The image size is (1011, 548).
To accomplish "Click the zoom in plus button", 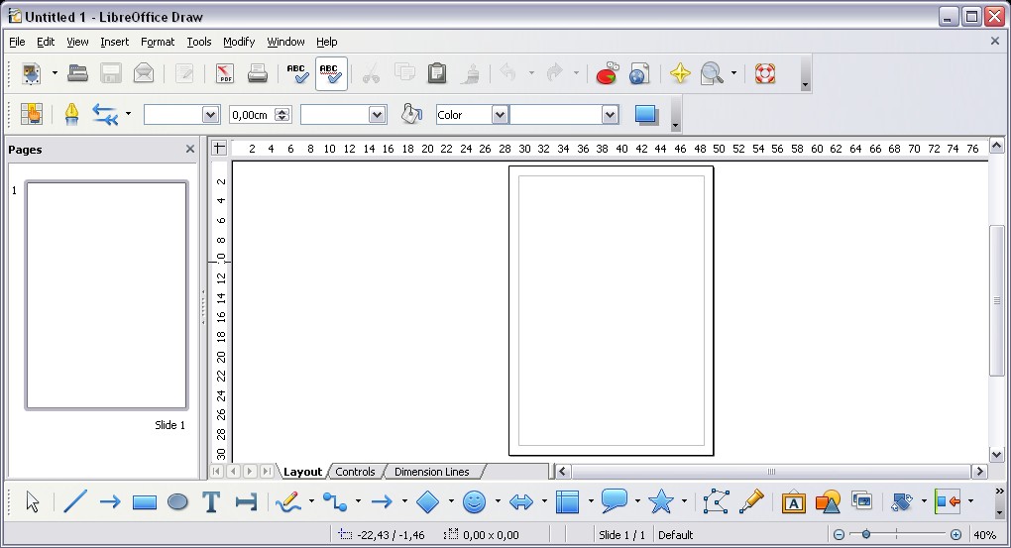I will 955,534.
